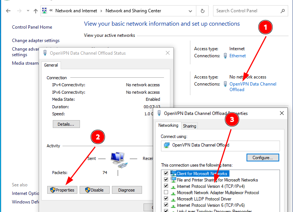
Task: Select the Networking tab
Action: 168,125
